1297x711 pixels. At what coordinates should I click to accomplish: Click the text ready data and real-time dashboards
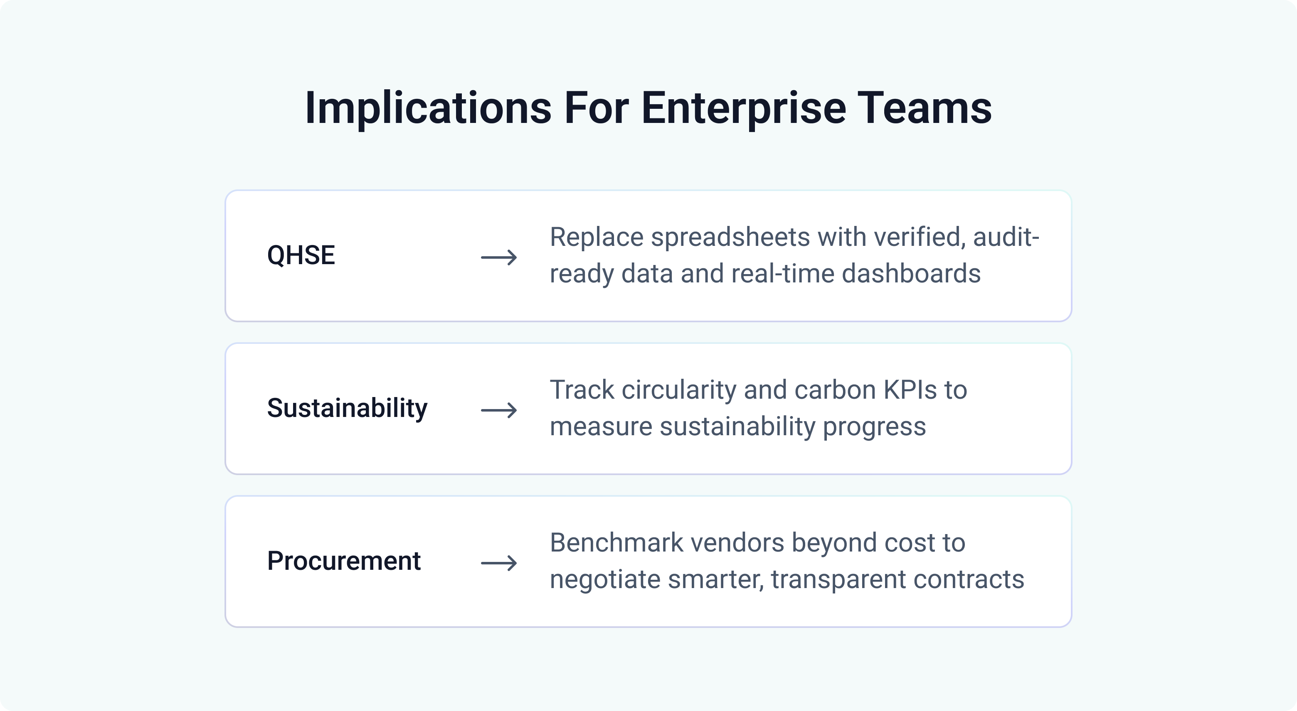pos(764,274)
